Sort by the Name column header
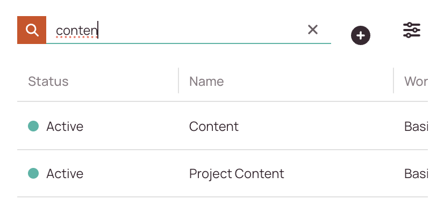 tap(206, 82)
